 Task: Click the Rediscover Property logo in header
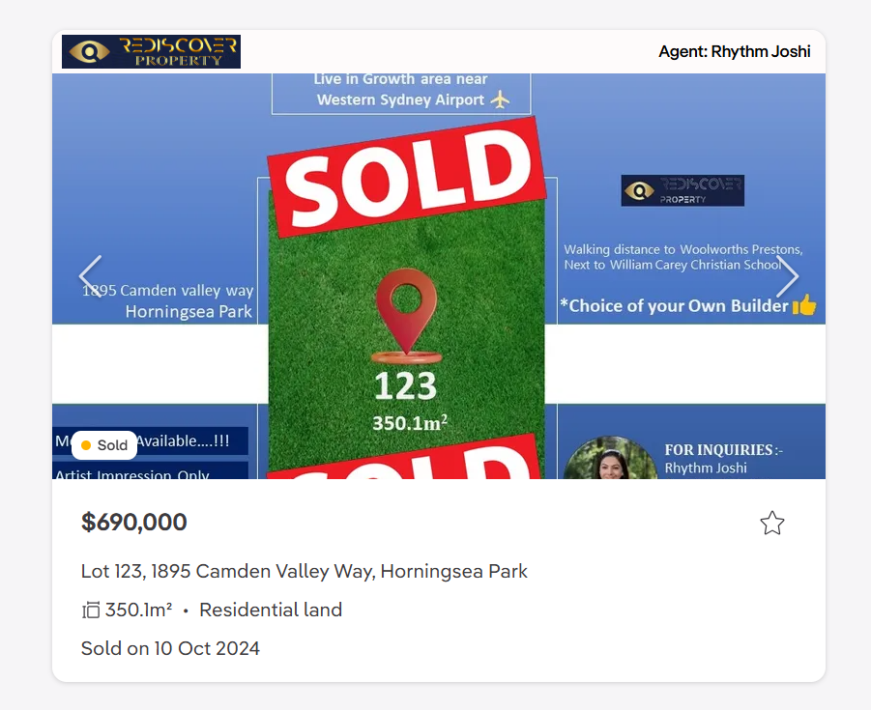151,51
